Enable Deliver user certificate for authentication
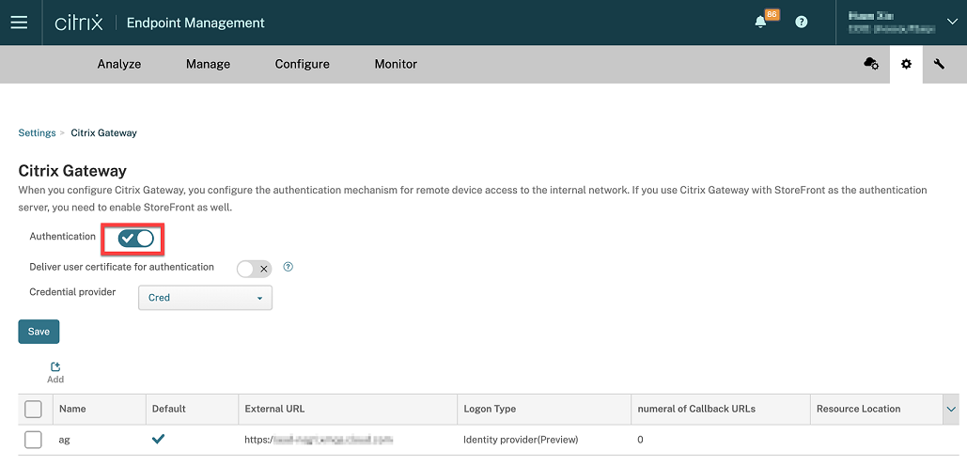This screenshot has width=967, height=465. [254, 269]
